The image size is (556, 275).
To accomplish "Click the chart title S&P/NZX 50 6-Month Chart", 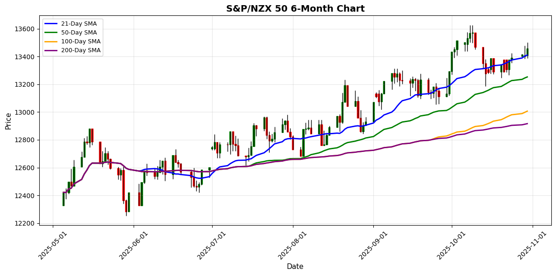I will [295, 9].
